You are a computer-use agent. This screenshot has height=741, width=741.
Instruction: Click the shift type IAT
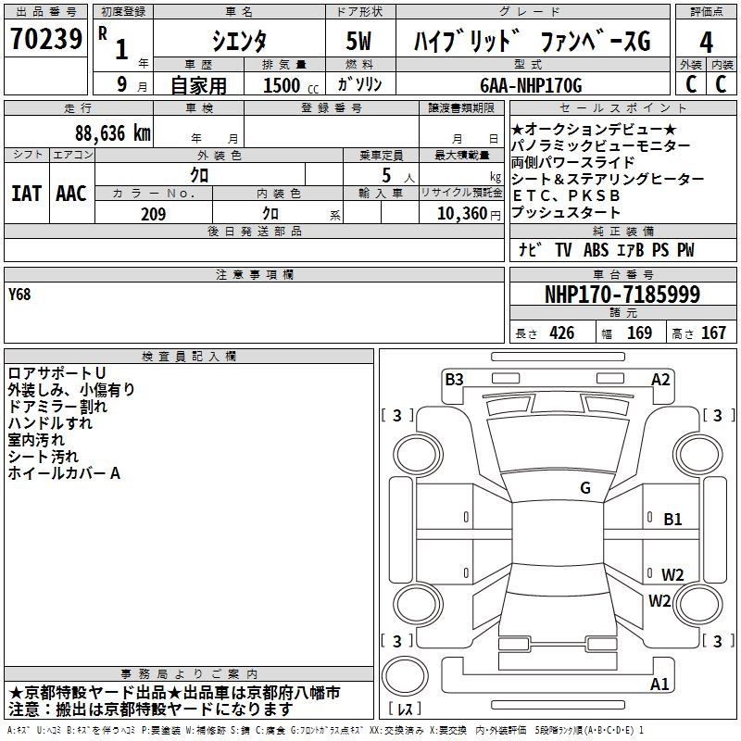(x=27, y=194)
